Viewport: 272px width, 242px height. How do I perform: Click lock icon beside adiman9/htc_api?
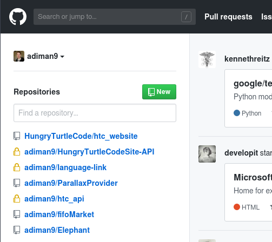coord(17,199)
